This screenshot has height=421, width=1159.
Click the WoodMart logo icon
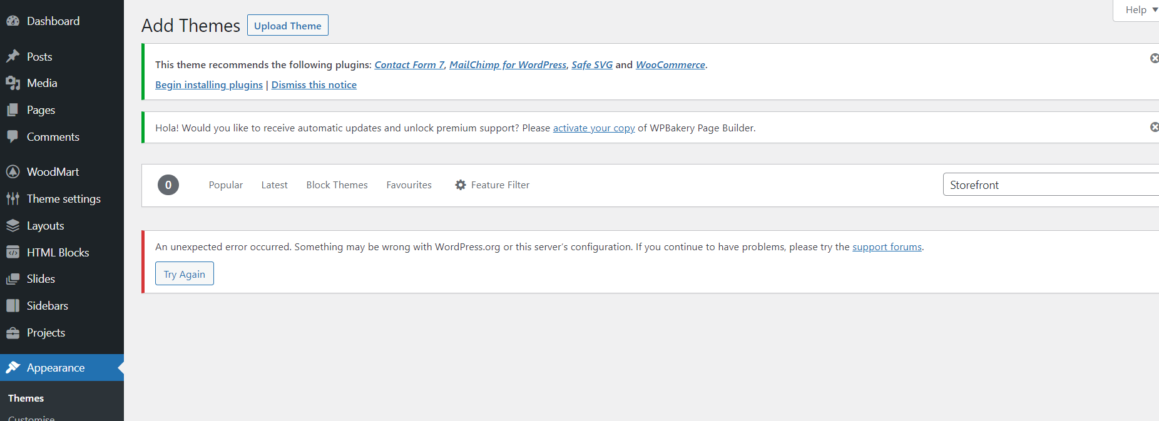tap(13, 171)
